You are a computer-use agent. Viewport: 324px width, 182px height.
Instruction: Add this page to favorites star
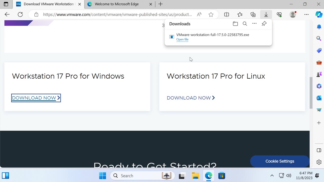tap(211, 14)
